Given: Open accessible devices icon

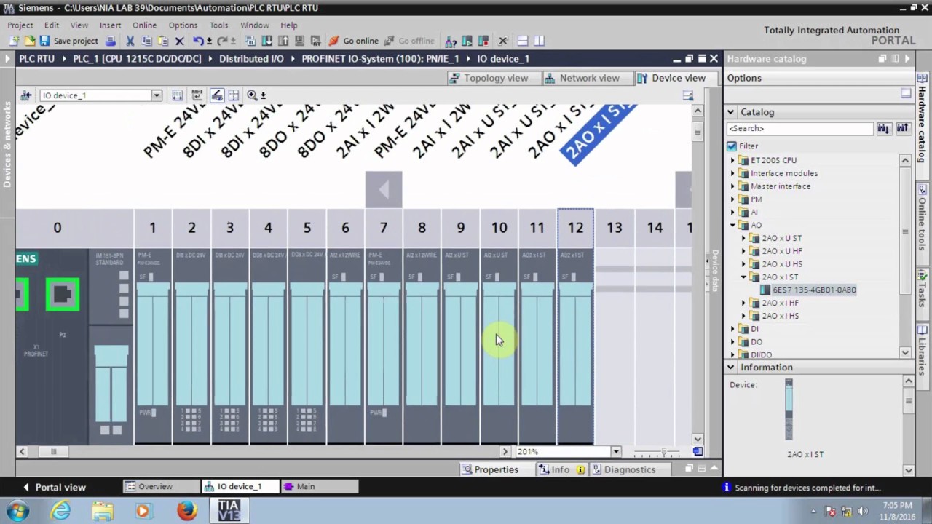Looking at the screenshot, I should coord(451,41).
